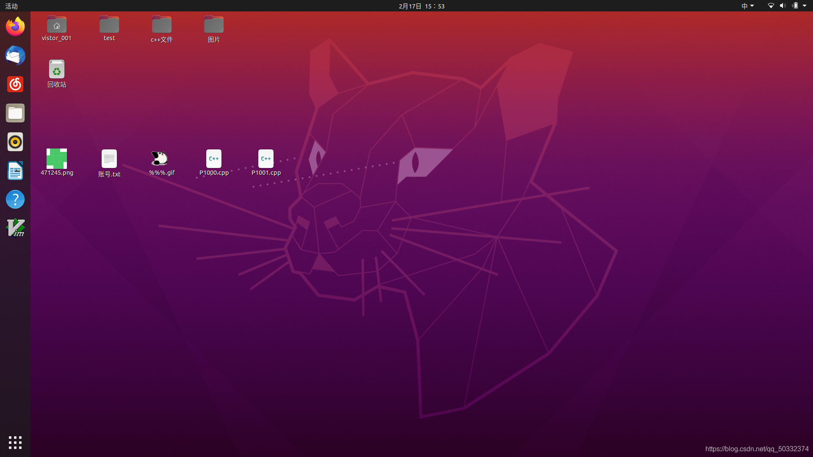Click the volume speaker icon
The width and height of the screenshot is (813, 457).
pos(783,6)
